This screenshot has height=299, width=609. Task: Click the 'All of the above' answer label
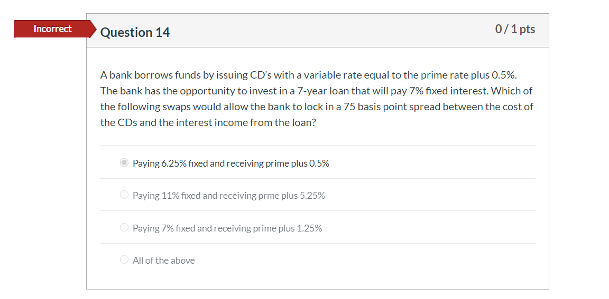(x=163, y=261)
